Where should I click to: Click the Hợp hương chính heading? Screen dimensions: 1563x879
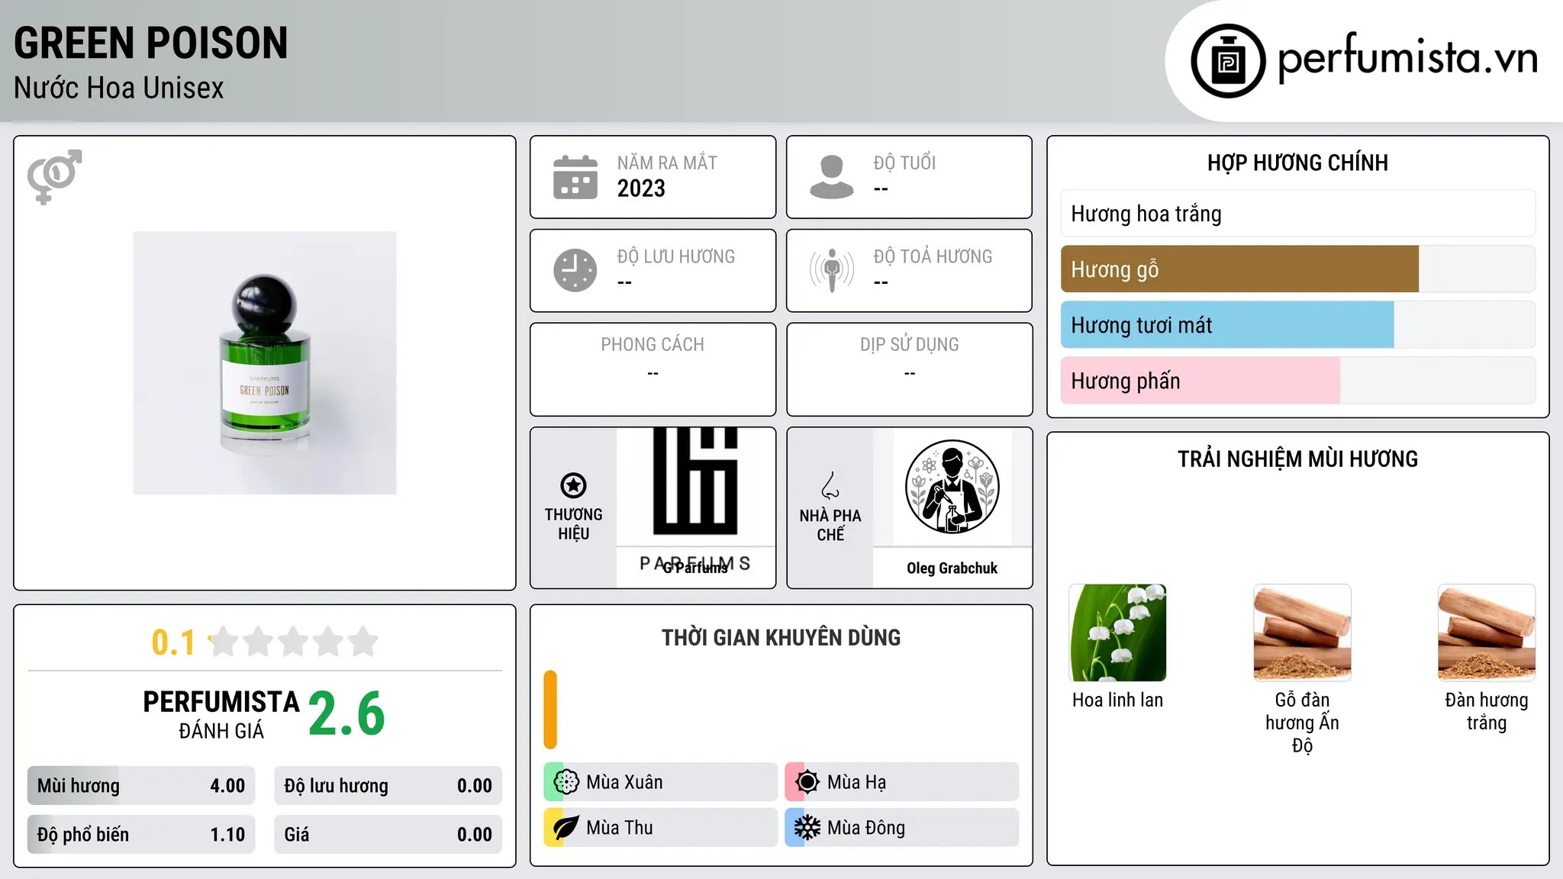pyautogui.click(x=1297, y=163)
